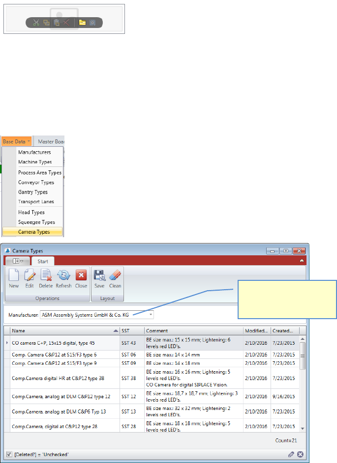Click the red X delete icon
The height and width of the screenshot is (463, 337).
(66, 23)
